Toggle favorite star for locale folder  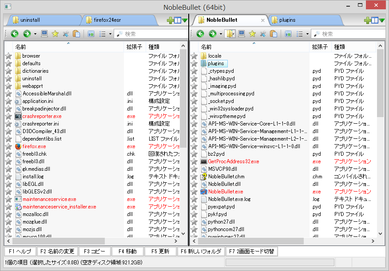[x=194, y=56]
